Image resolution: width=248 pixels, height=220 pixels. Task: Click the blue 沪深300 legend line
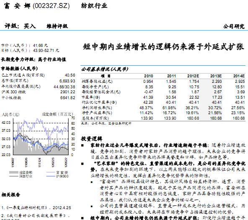pos(51,176)
